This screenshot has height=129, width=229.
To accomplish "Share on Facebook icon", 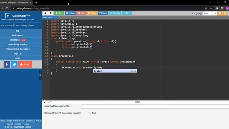I will (x=7, y=64).
